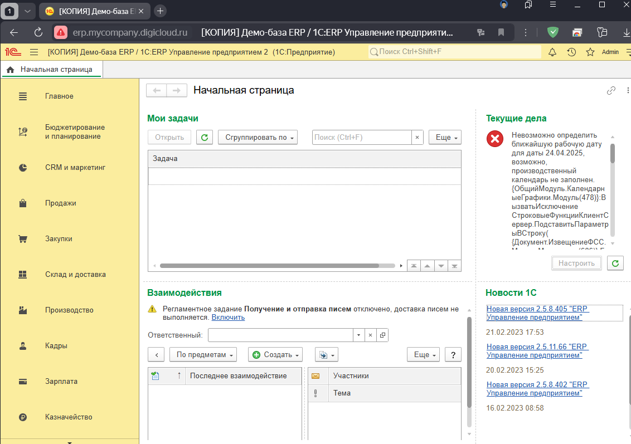The height and width of the screenshot is (444, 631).
Task: Refresh the Текущие дела panel
Action: [615, 264]
